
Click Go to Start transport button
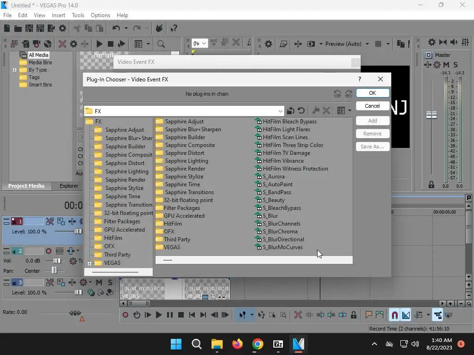click(192, 315)
